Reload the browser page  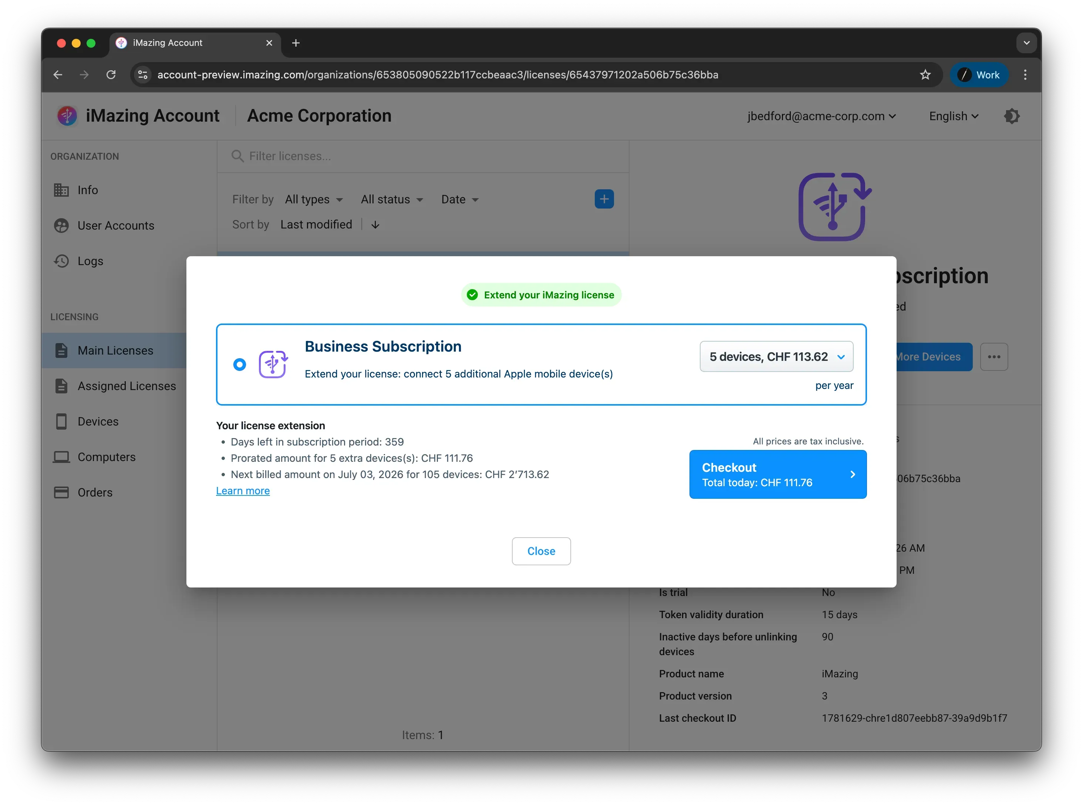tap(111, 75)
